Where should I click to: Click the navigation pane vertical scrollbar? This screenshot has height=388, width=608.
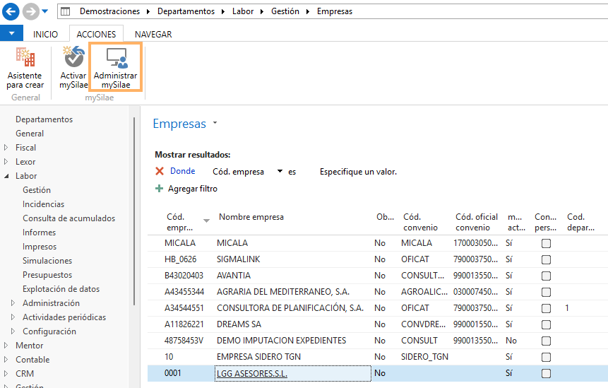point(134,211)
